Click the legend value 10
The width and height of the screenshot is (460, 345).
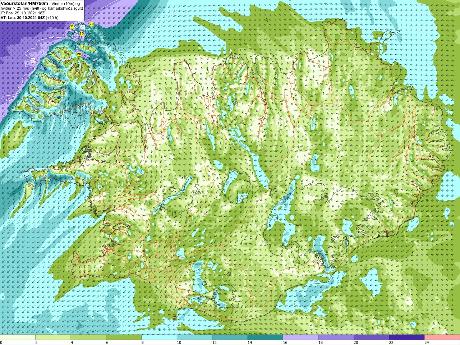(x=179, y=342)
